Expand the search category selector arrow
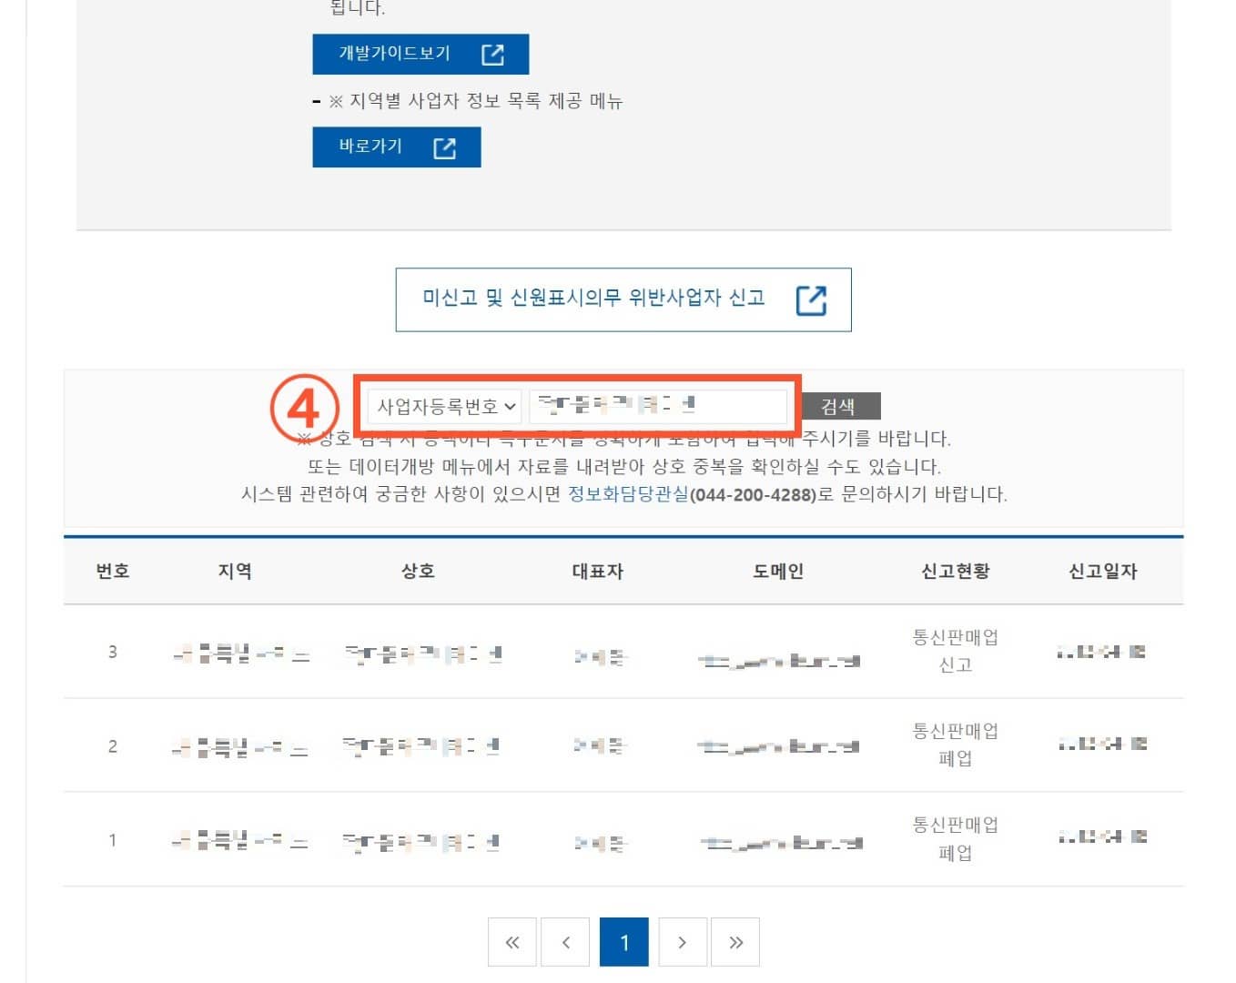 512,406
